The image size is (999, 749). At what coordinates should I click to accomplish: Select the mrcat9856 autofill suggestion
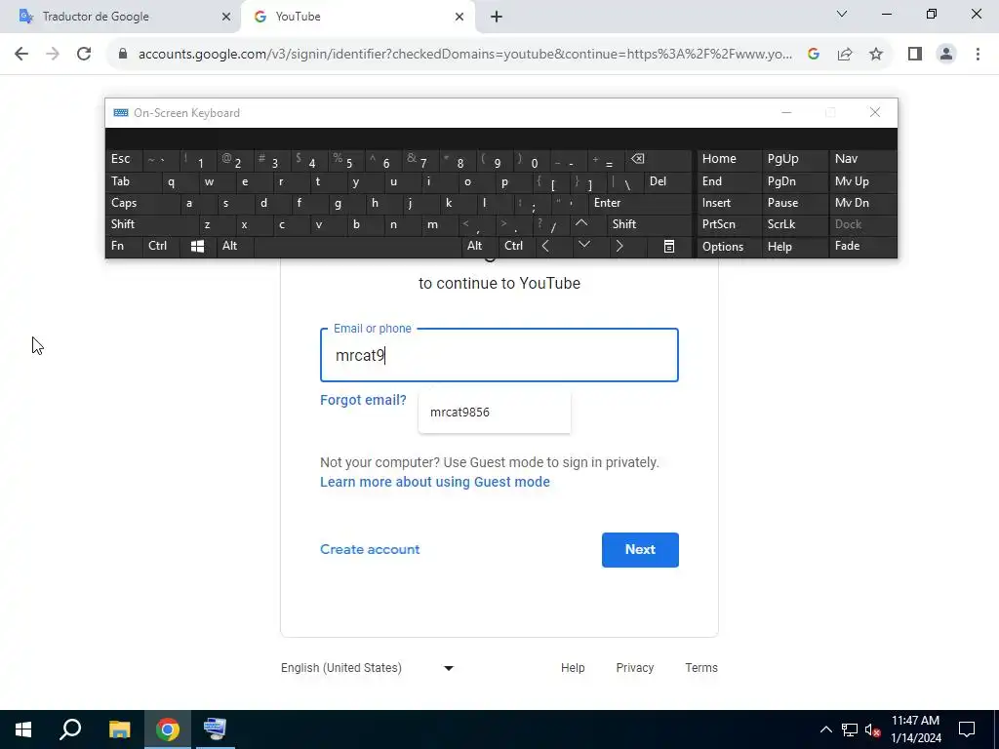tap(495, 413)
